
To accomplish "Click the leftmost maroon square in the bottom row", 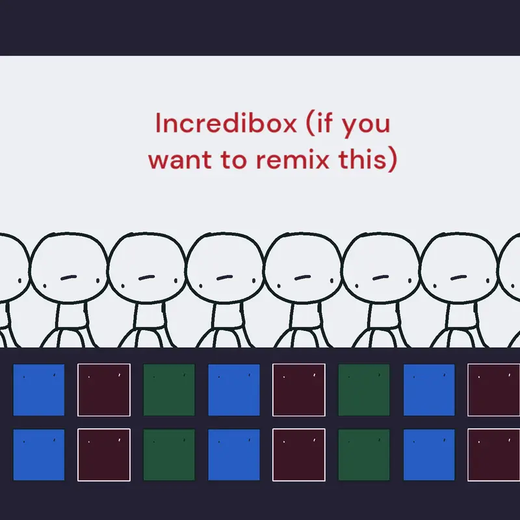I will tap(104, 454).
